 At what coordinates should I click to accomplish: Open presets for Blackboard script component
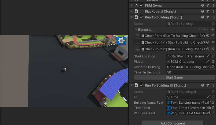[x=208, y=11]
